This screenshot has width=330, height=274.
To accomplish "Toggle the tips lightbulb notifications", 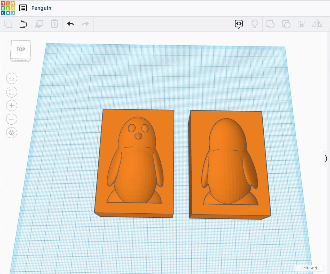I will (255, 24).
